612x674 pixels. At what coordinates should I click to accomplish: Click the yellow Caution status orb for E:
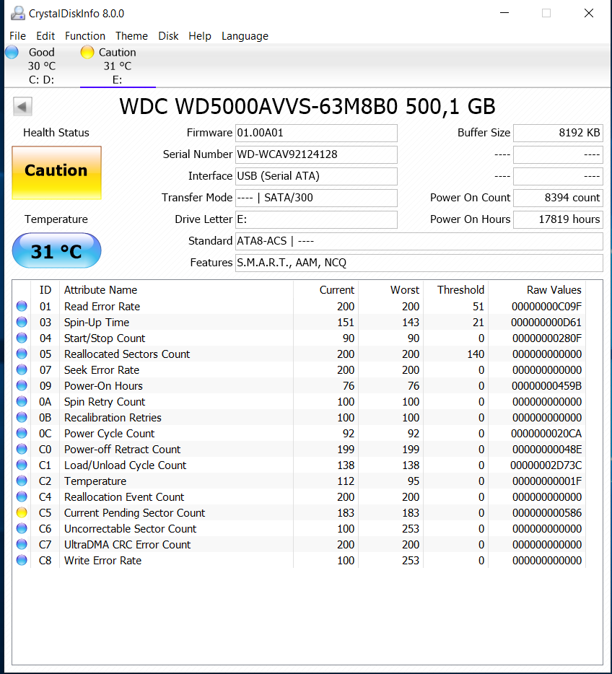click(87, 52)
